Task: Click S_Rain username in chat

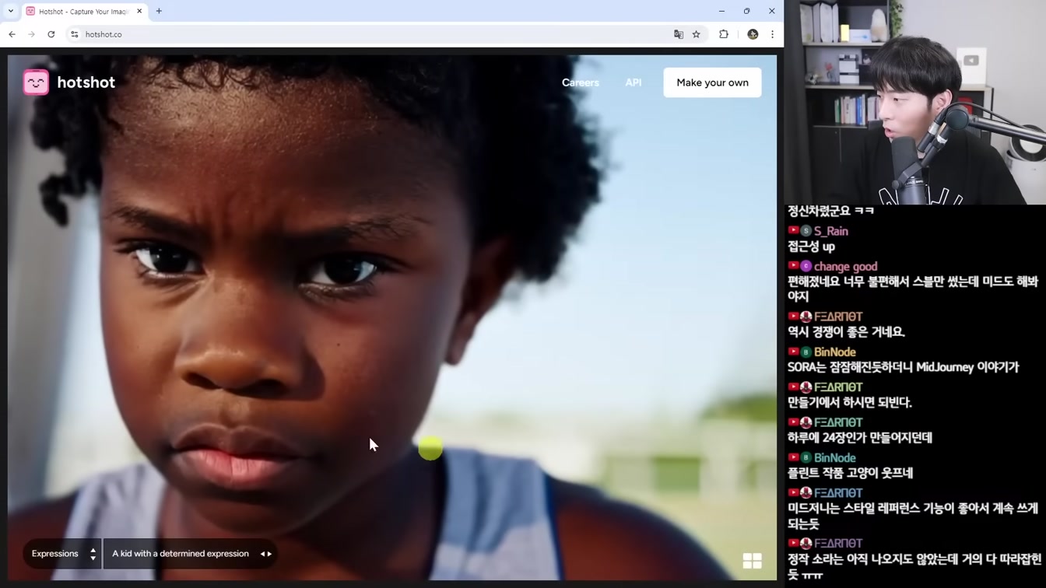Action: click(831, 231)
